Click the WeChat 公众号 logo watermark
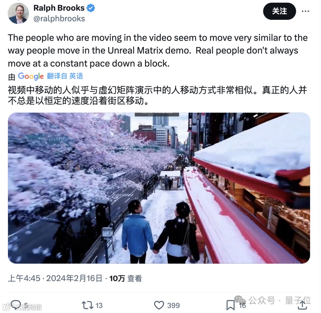This screenshot has height=313, width=321. (240, 300)
